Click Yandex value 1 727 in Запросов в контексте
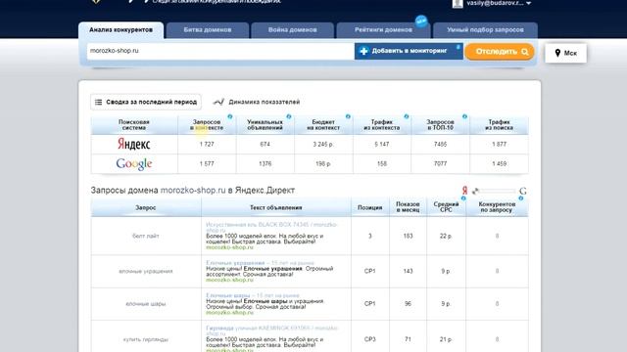627x352 pixels. coord(207,144)
